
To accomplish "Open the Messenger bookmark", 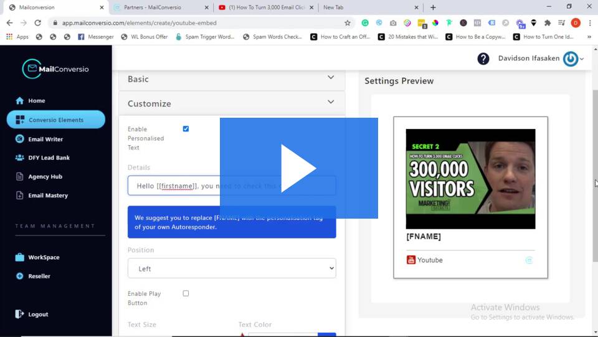I will (96, 37).
